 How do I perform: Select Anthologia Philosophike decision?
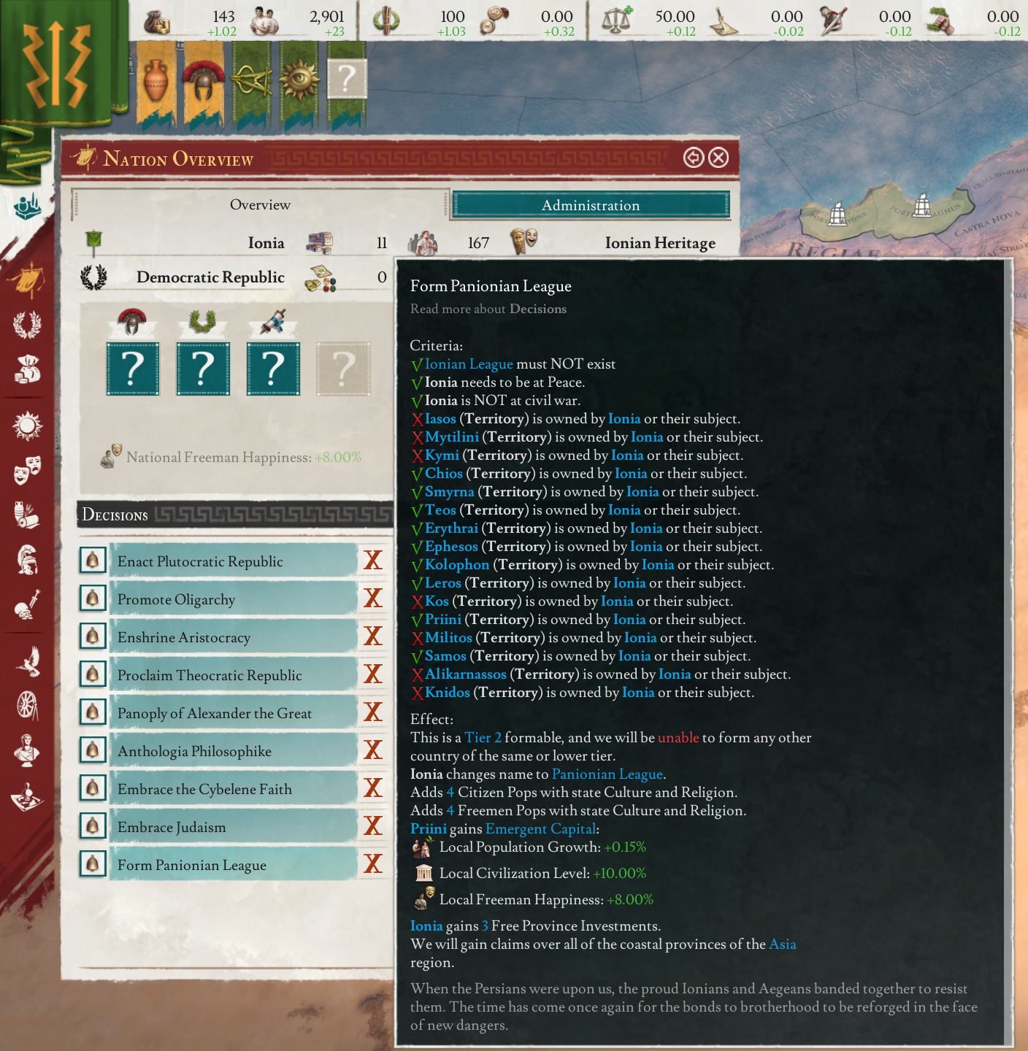(234, 751)
